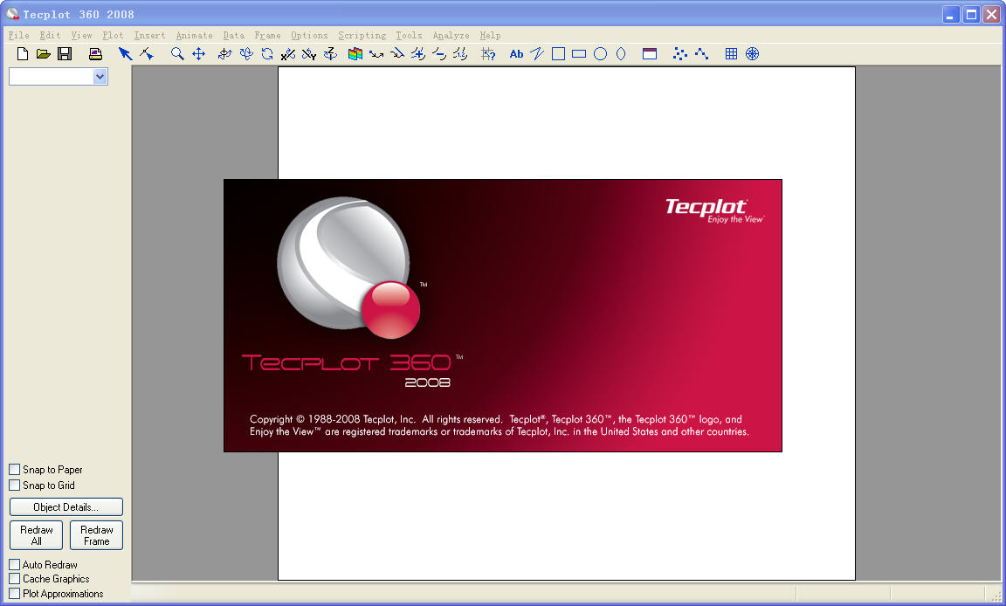The width and height of the screenshot is (1006, 606).
Task: Select the Circle shape tool
Action: [x=600, y=54]
